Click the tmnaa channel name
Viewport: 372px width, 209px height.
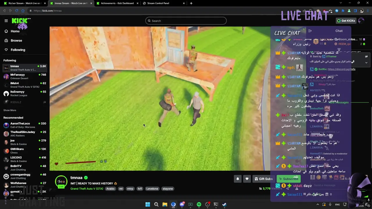tap(76, 178)
